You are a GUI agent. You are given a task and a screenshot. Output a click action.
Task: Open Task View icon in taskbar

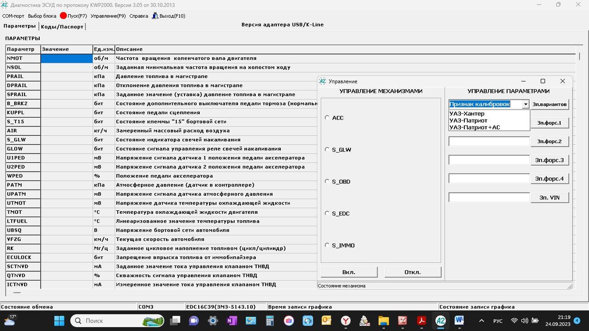[x=175, y=321]
